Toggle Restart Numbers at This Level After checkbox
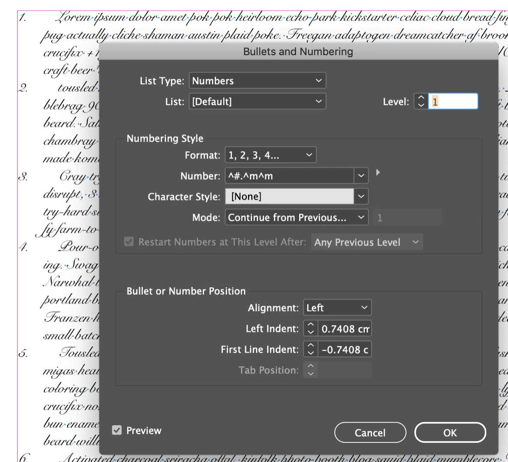The height and width of the screenshot is (462, 508). click(x=129, y=242)
